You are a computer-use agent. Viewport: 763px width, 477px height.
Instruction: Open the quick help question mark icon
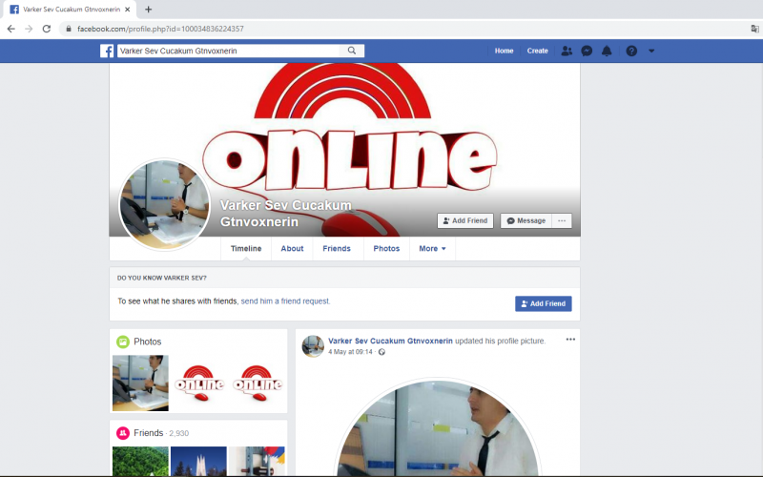coord(630,51)
